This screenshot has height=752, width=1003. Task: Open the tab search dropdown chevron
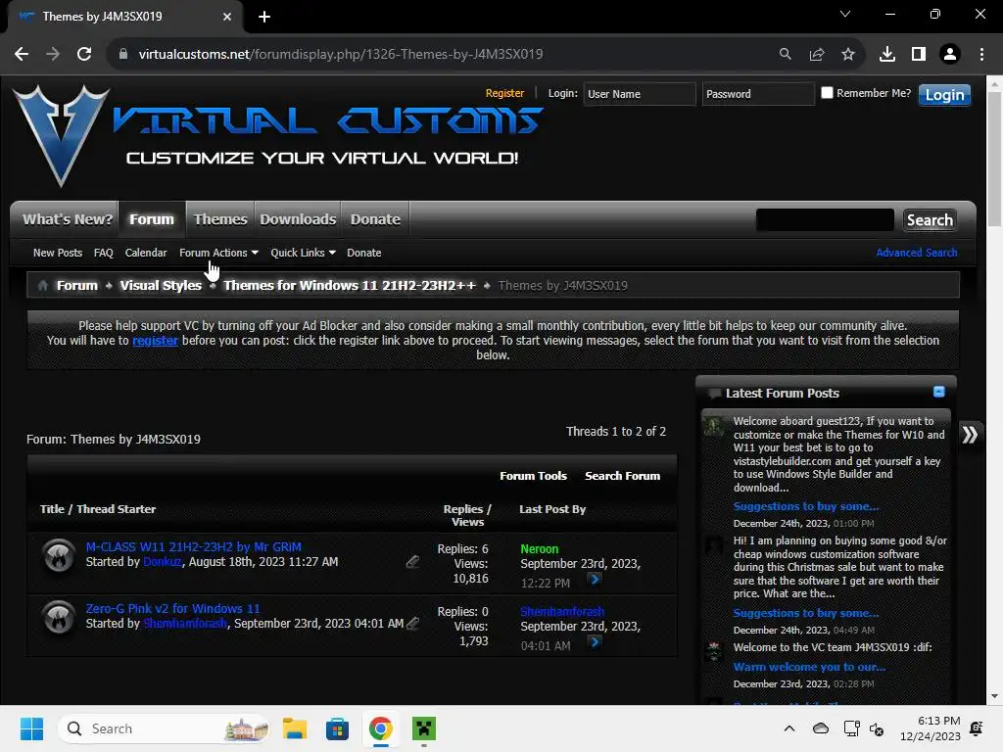coord(845,14)
